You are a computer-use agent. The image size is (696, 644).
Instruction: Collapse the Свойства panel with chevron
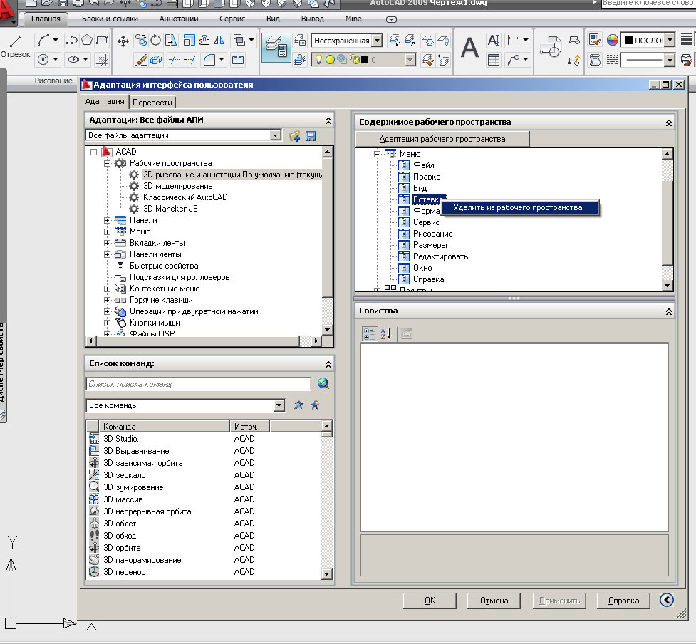[x=668, y=312]
